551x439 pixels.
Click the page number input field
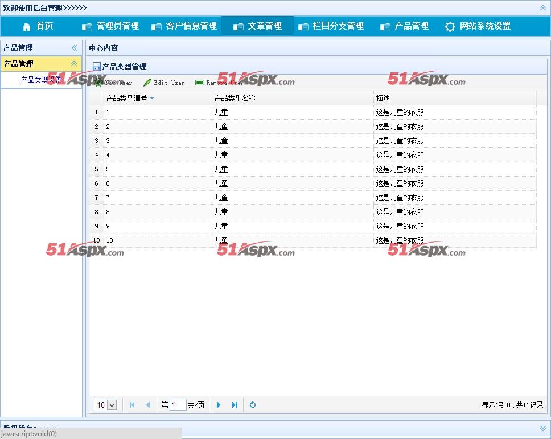click(x=178, y=405)
